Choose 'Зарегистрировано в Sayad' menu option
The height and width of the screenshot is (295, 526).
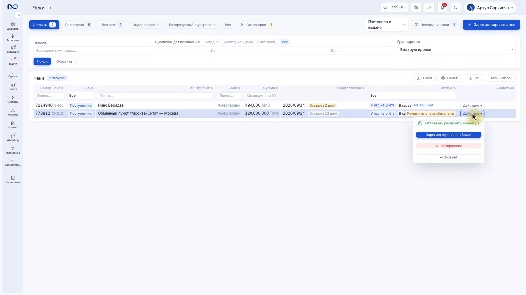pyautogui.click(x=448, y=135)
